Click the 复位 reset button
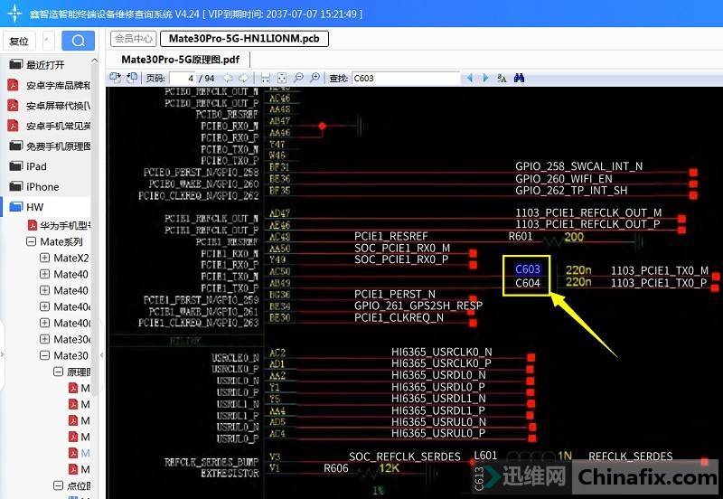Viewport: 723px width, 499px height. coord(19,41)
